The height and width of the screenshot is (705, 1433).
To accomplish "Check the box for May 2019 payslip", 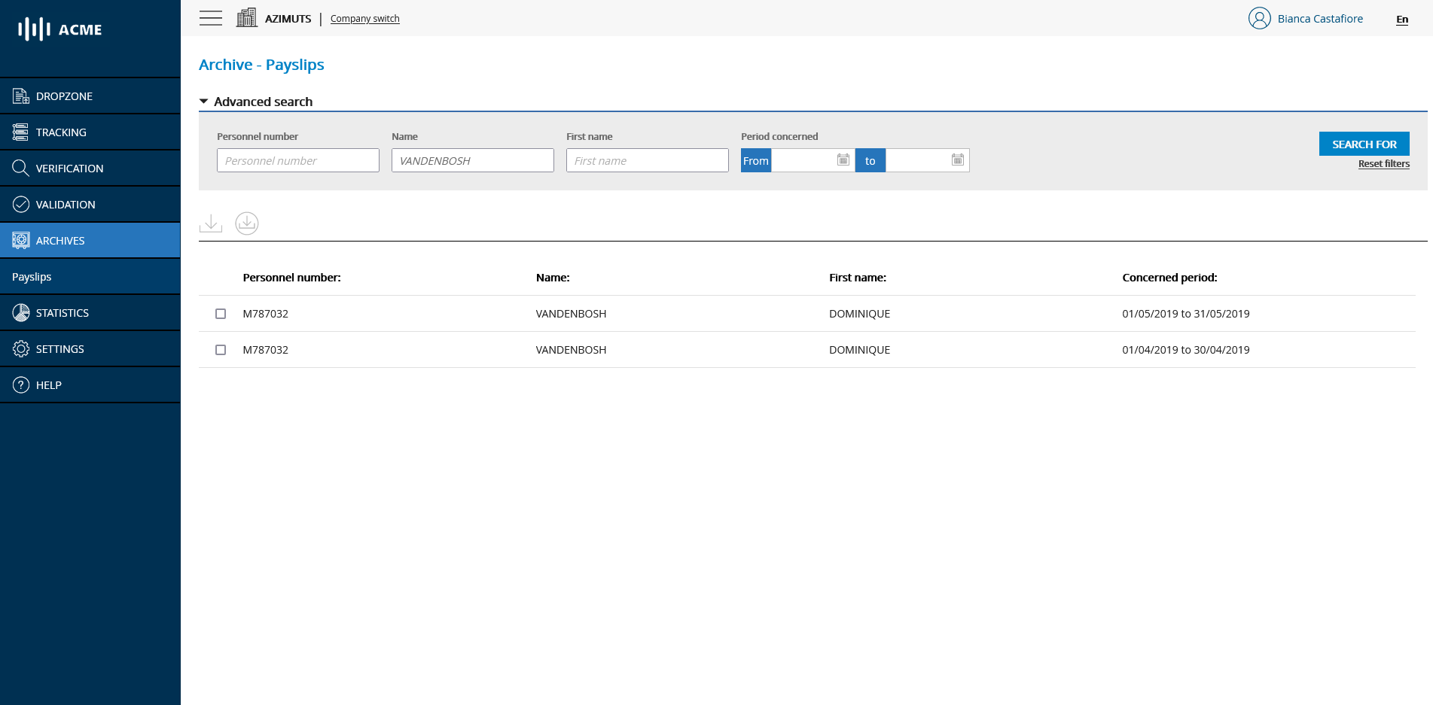I will click(x=221, y=314).
